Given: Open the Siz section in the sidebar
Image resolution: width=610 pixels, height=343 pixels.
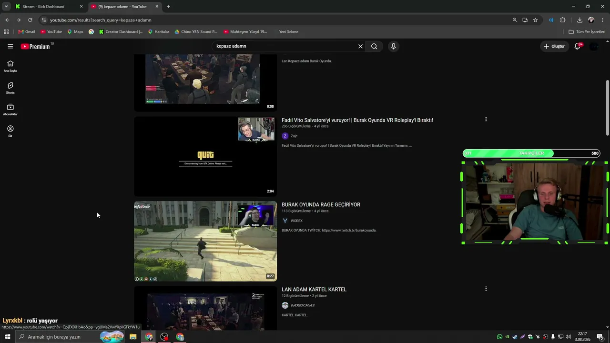Looking at the screenshot, I should (x=10, y=131).
